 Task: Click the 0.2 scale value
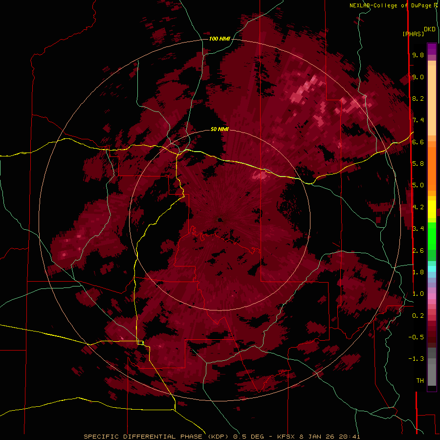[x=418, y=316]
